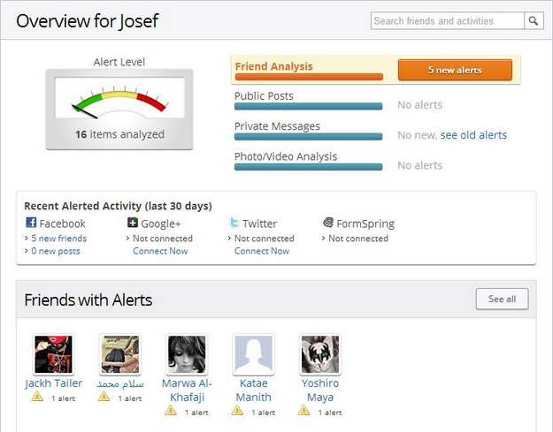553x432 pixels.
Task: Click the search magnifier icon
Action: pos(534,20)
